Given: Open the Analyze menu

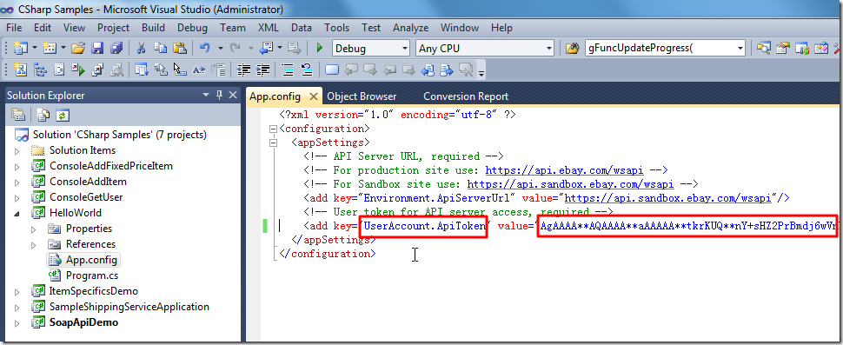Looking at the screenshot, I should click(x=411, y=28).
